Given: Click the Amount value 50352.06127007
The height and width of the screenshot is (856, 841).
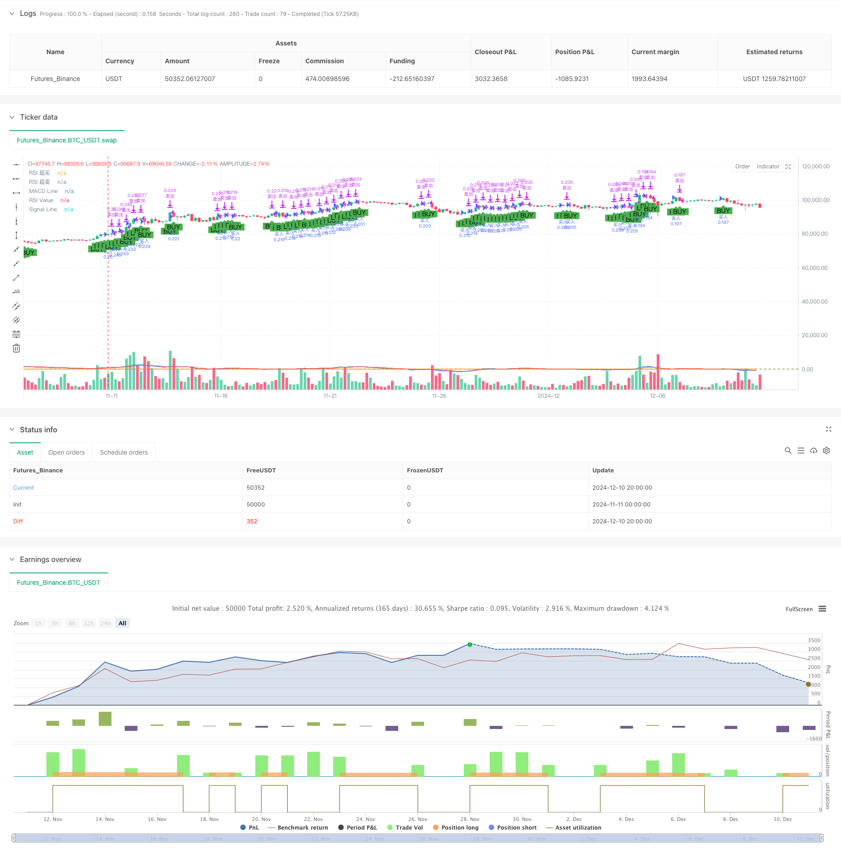Looking at the screenshot, I should (x=190, y=79).
